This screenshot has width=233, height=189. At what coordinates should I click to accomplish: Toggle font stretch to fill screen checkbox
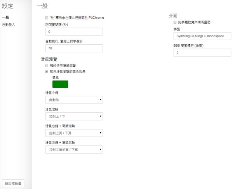coord(175,22)
